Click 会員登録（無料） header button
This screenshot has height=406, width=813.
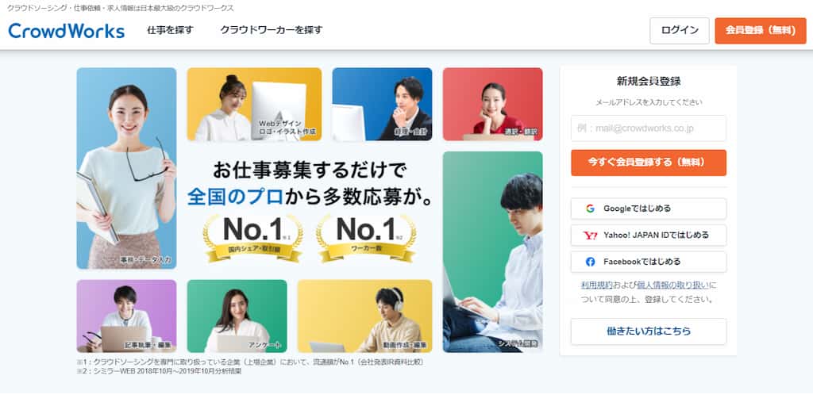pyautogui.click(x=761, y=31)
